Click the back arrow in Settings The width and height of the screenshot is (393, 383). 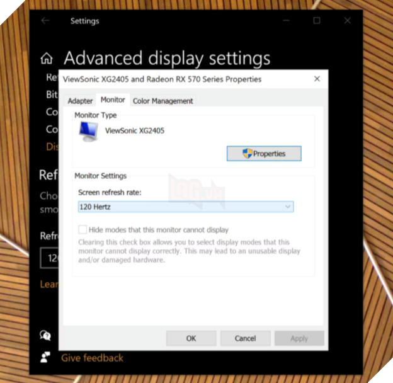pyautogui.click(x=45, y=21)
